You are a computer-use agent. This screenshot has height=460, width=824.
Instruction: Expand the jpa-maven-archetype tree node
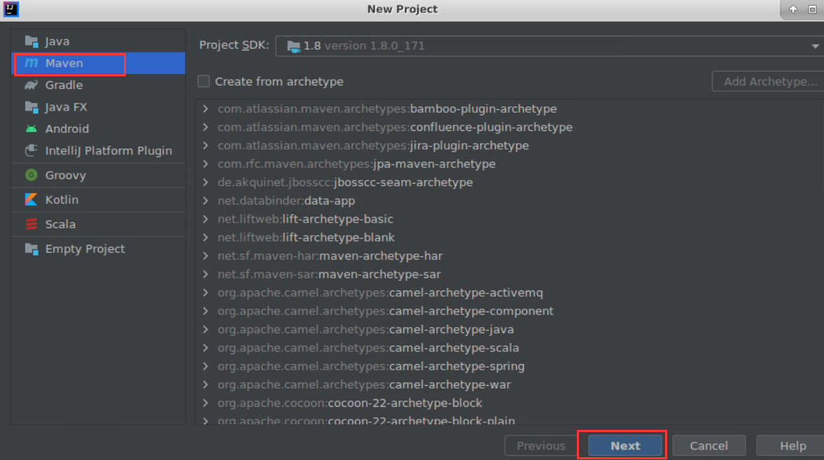click(x=205, y=164)
